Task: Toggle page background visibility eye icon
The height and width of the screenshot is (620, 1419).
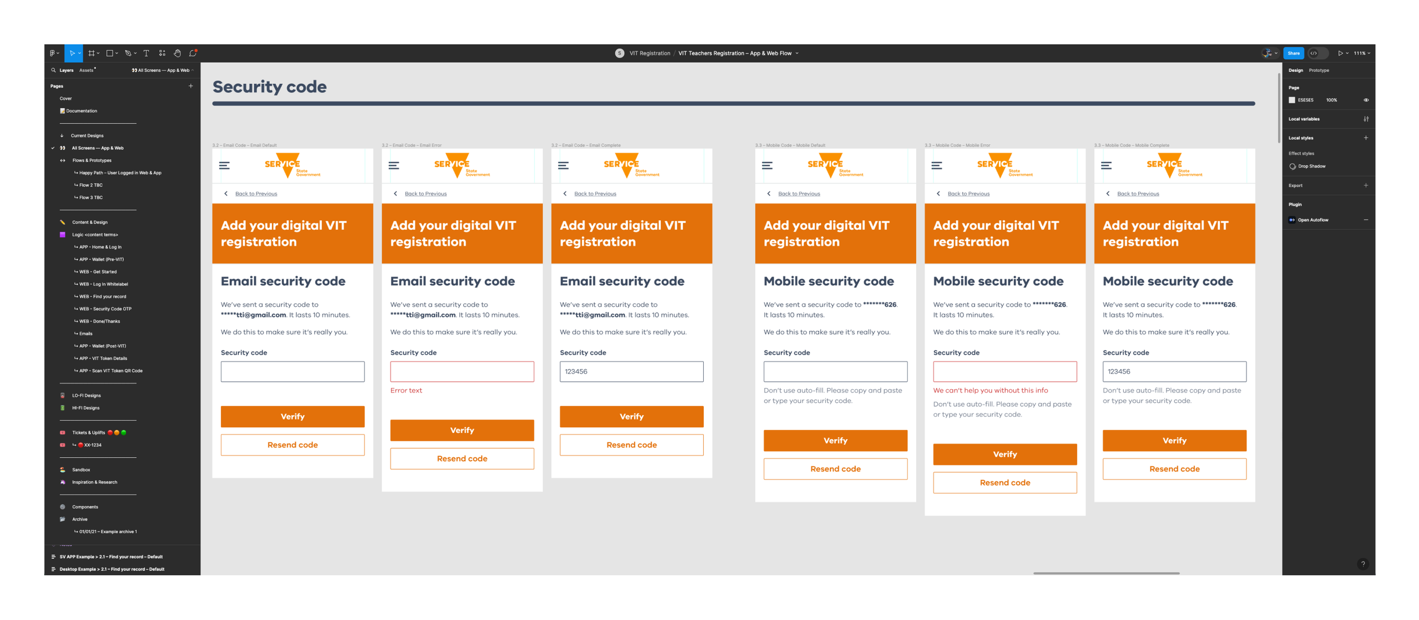Action: click(1366, 100)
